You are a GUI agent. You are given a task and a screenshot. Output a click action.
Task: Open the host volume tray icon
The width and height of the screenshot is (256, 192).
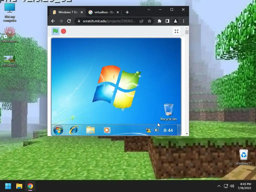(x=232, y=186)
